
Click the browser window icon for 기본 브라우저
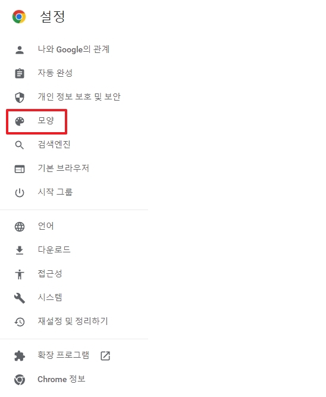coord(20,169)
